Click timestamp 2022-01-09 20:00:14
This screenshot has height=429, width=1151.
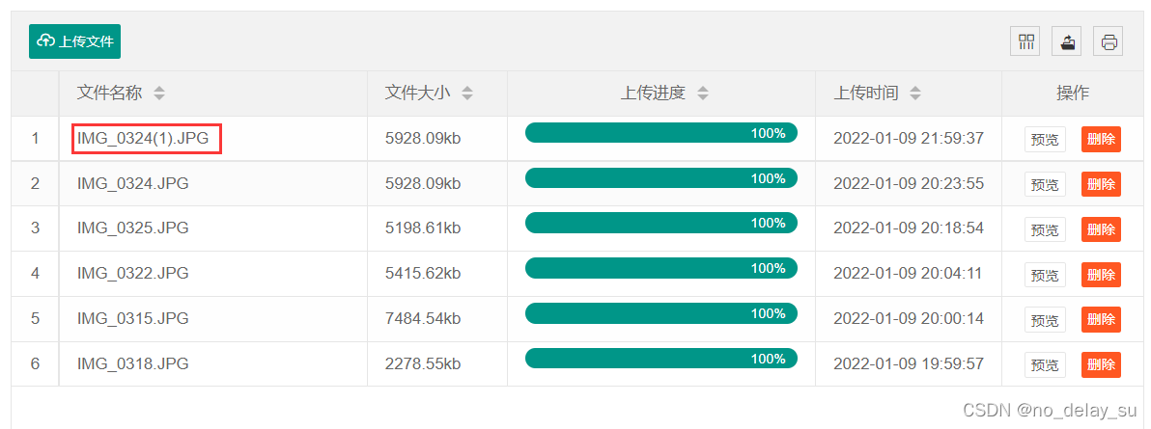click(x=909, y=318)
